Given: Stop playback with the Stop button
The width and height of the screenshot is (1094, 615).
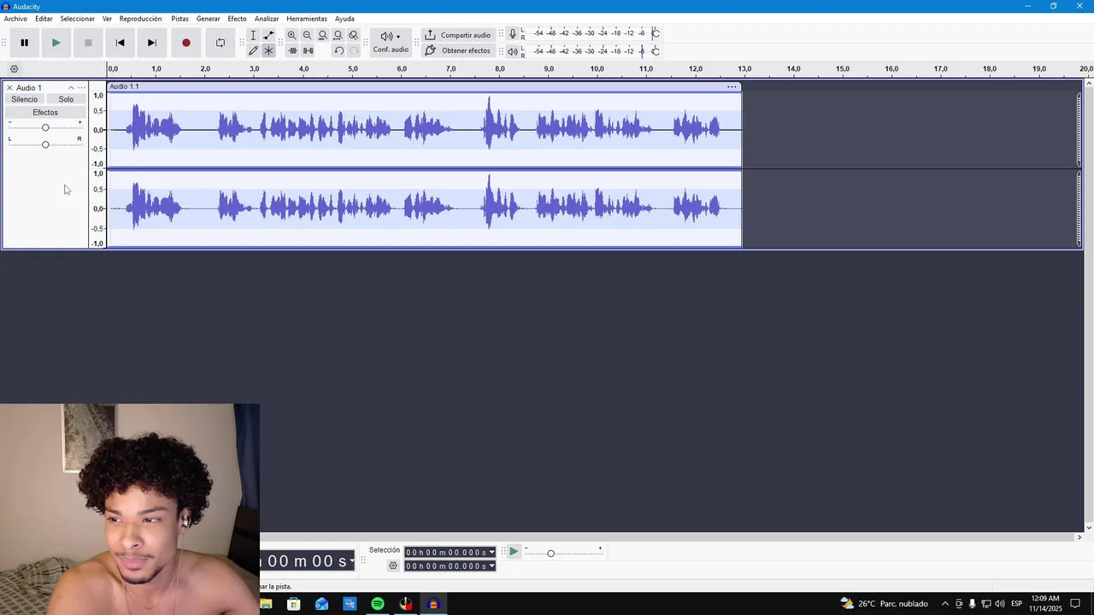Looking at the screenshot, I should pyautogui.click(x=88, y=43).
